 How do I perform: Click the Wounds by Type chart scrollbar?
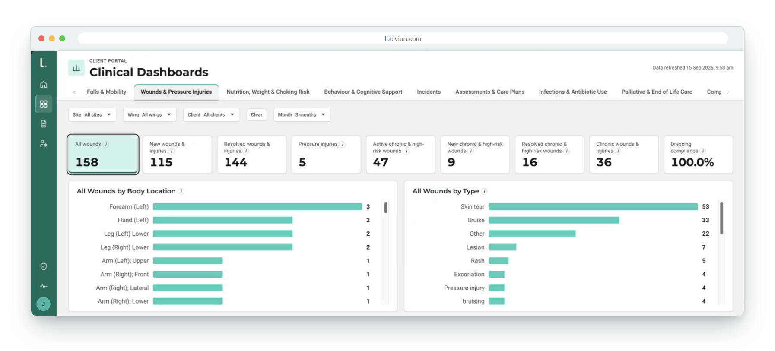tap(721, 218)
